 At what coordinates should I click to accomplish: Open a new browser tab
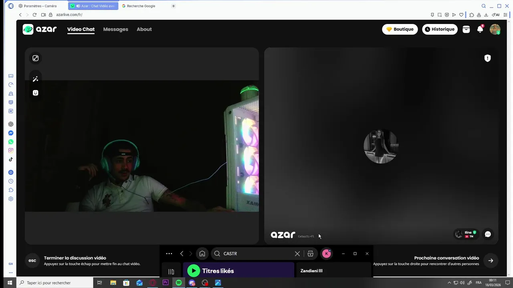click(x=173, y=6)
